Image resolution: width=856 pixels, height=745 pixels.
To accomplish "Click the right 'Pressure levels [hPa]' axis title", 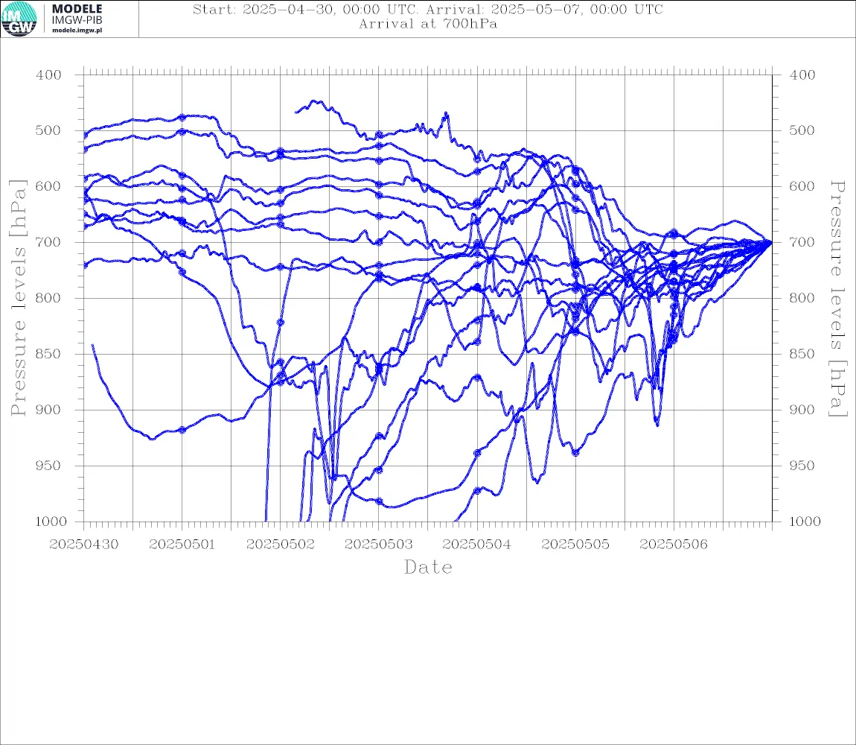I will pyautogui.click(x=837, y=299).
